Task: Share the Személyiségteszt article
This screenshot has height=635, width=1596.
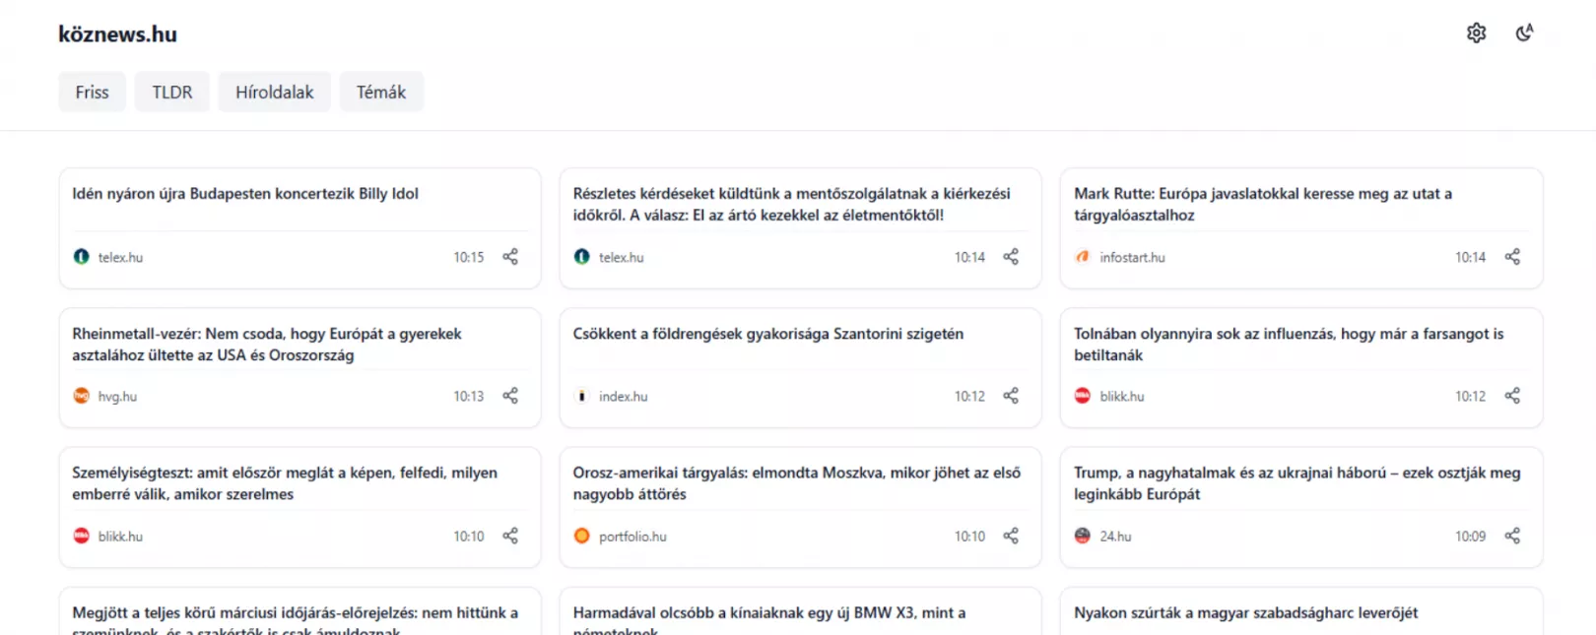Action: pyautogui.click(x=510, y=536)
